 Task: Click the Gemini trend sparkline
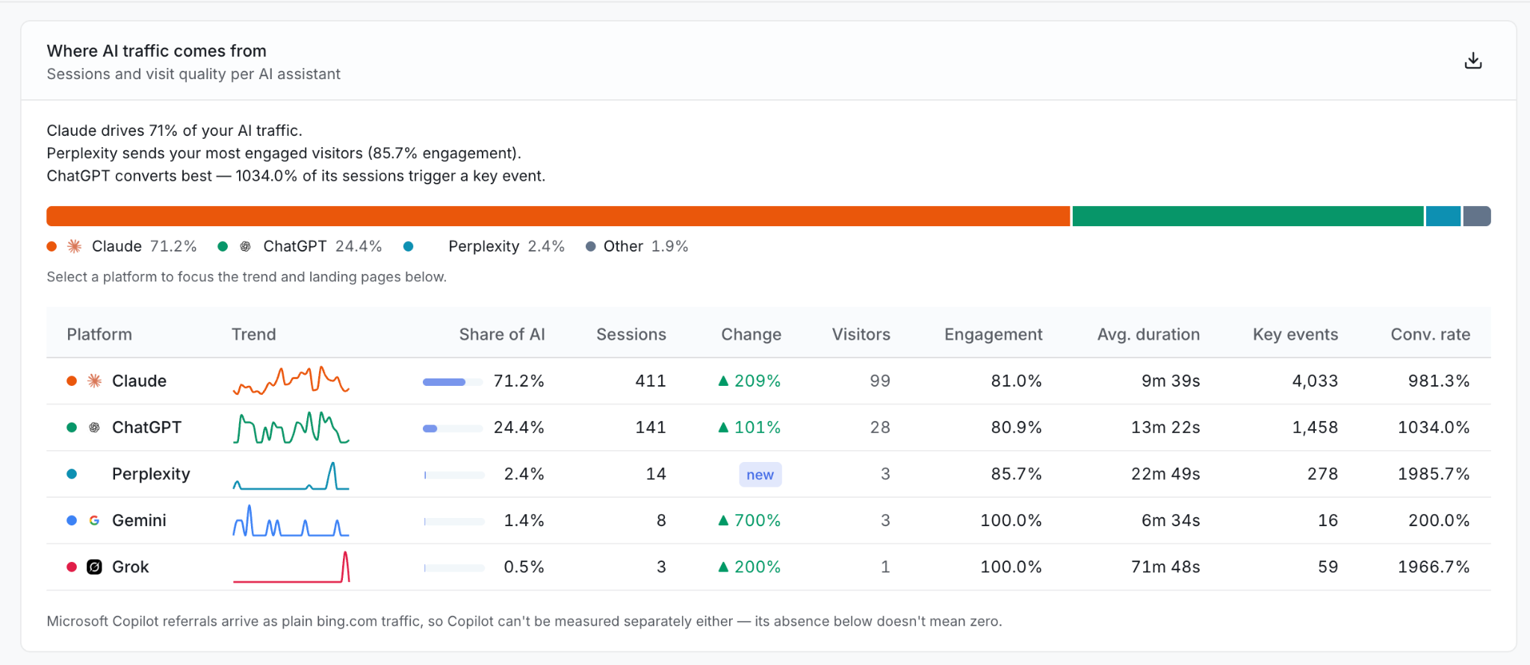click(x=291, y=521)
